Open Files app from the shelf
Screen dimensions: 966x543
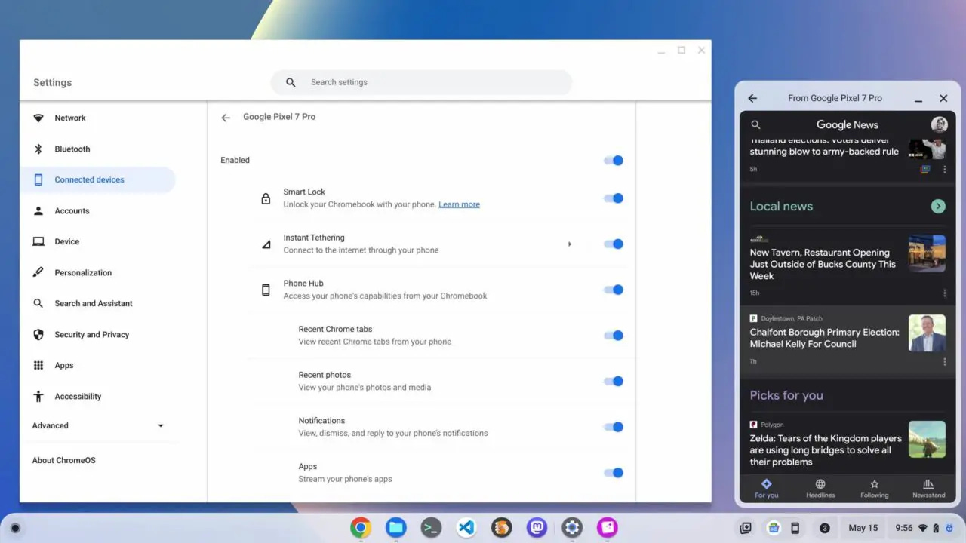pos(396,528)
